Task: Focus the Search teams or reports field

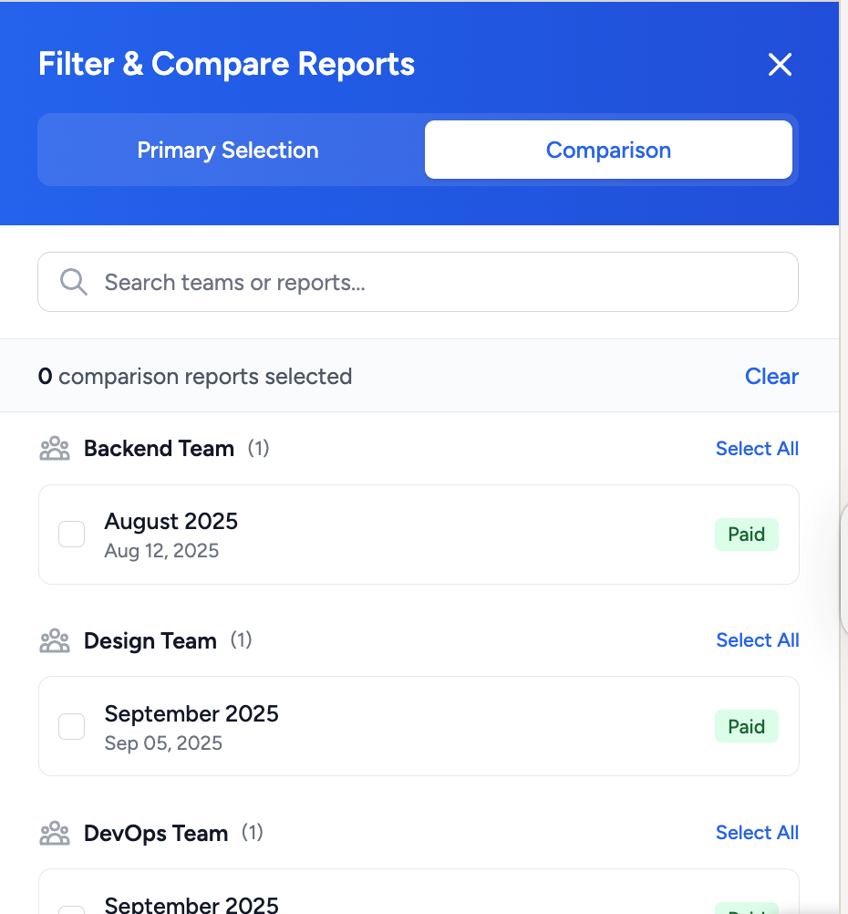Action: pos(438,282)
